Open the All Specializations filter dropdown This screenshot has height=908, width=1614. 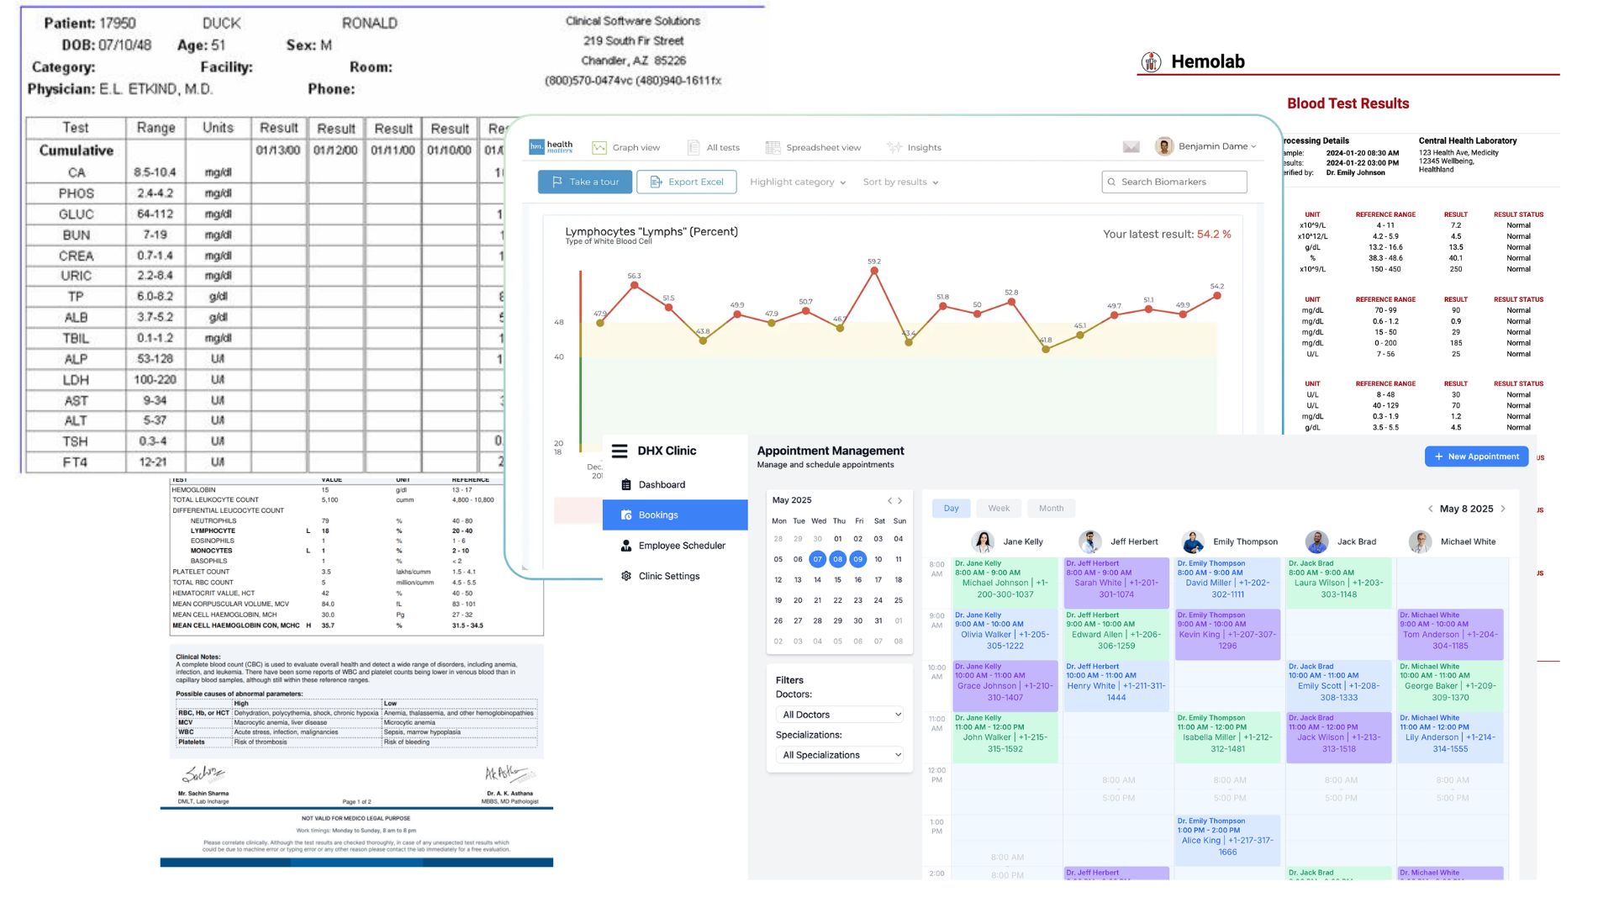[841, 755]
